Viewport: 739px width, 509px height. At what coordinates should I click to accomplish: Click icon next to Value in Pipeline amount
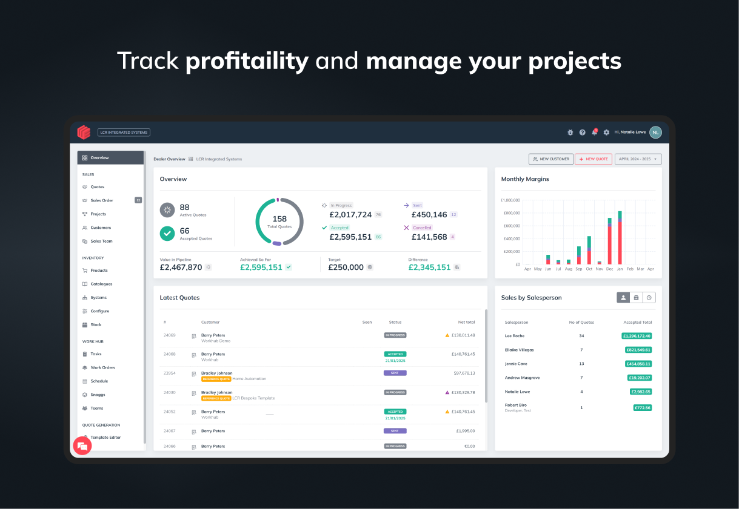pos(209,267)
